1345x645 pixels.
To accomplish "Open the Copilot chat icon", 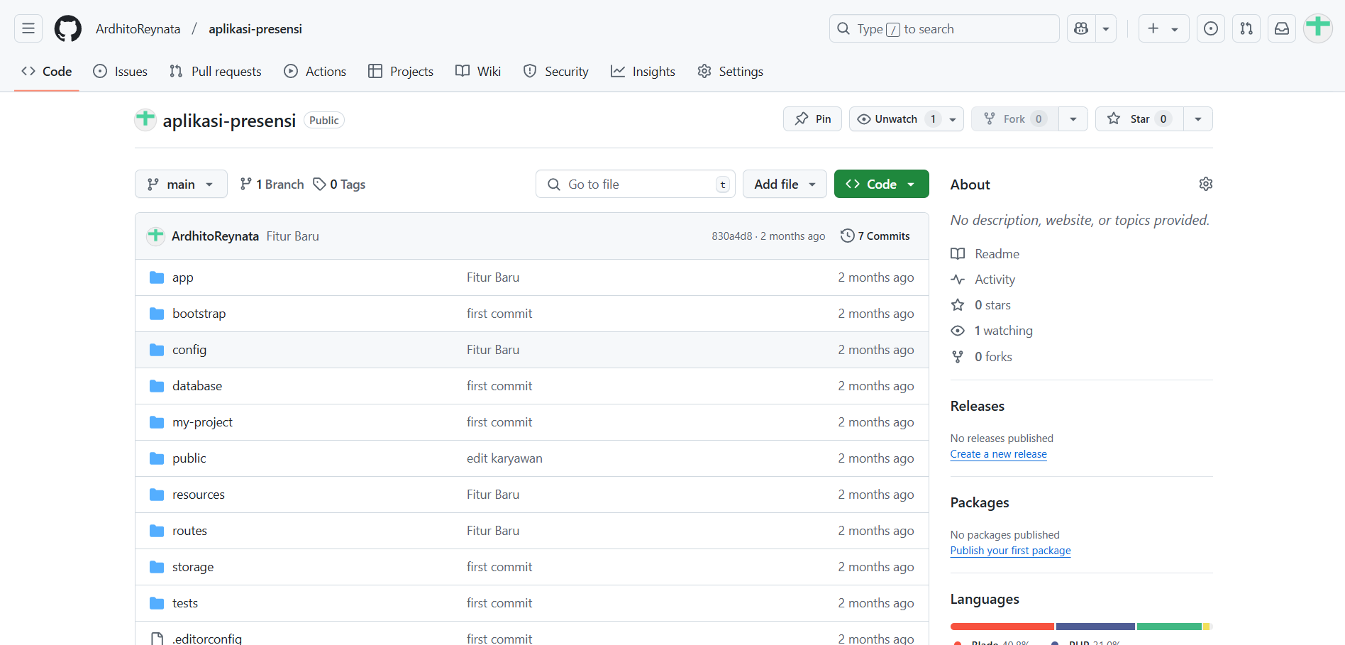I will tap(1081, 28).
